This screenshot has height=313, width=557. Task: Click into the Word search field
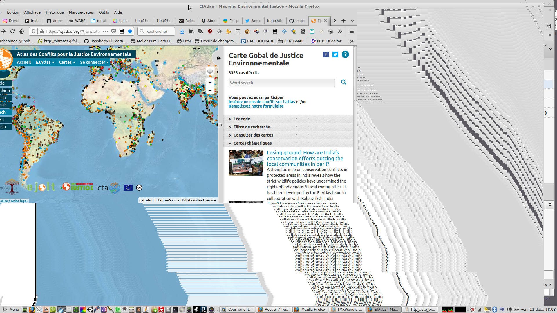(281, 83)
